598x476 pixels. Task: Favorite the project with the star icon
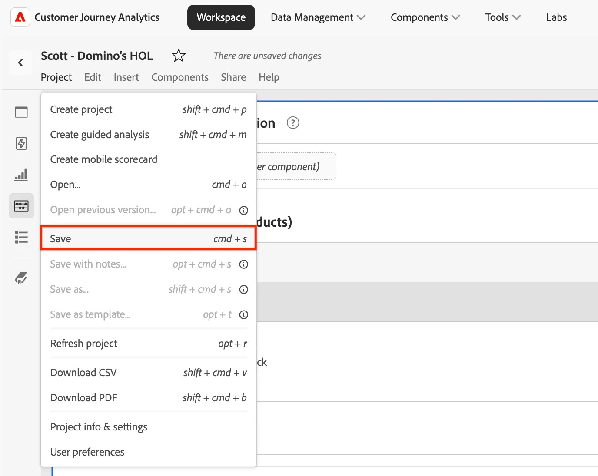(x=179, y=56)
